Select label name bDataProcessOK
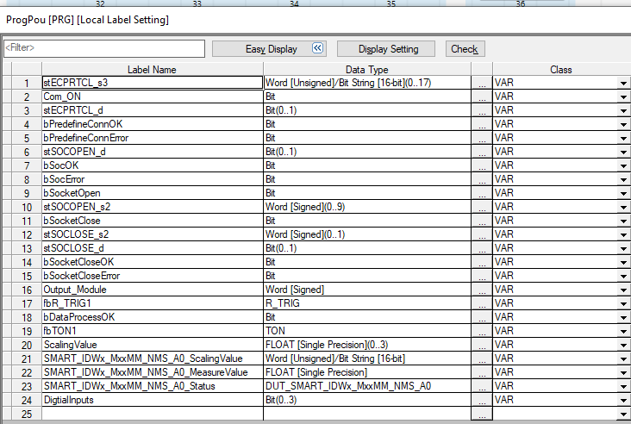Viewport: 631px width, 424px height. tap(153, 317)
